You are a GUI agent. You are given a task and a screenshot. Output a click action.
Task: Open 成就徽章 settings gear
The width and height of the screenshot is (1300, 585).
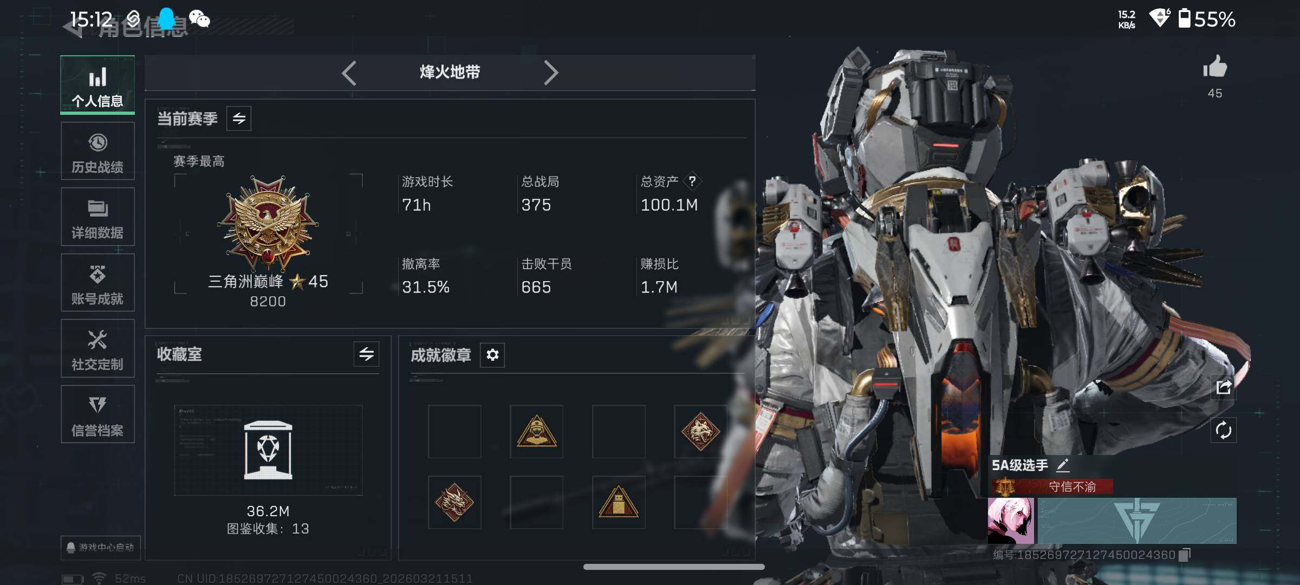point(492,355)
